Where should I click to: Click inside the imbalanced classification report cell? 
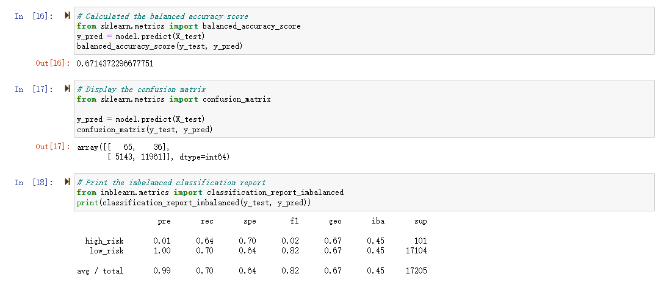coord(364,192)
